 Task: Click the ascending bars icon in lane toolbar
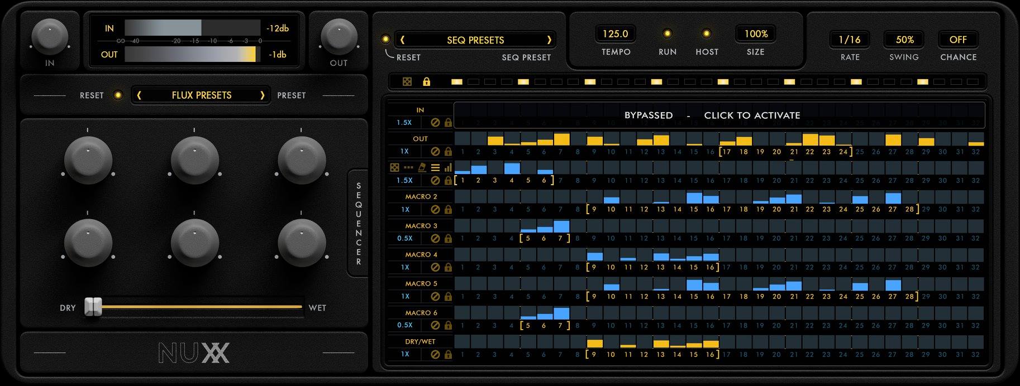tap(448, 167)
